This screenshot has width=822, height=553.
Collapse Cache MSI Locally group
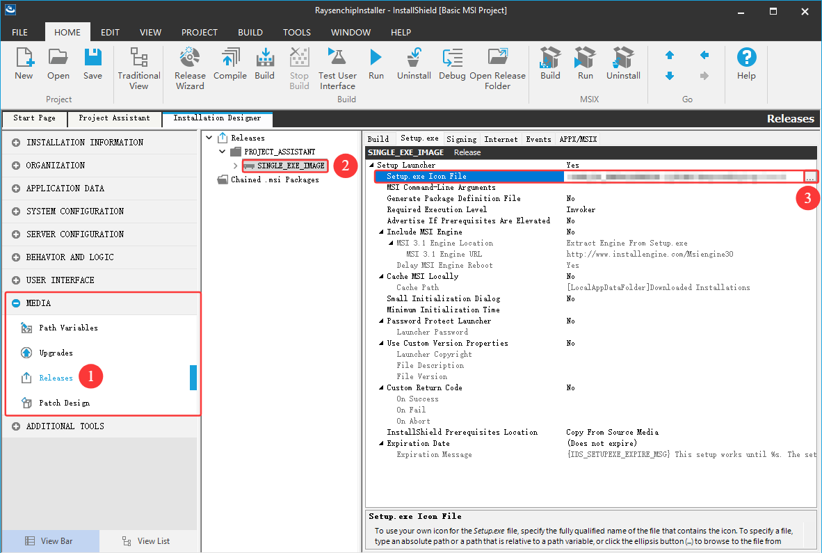point(381,276)
